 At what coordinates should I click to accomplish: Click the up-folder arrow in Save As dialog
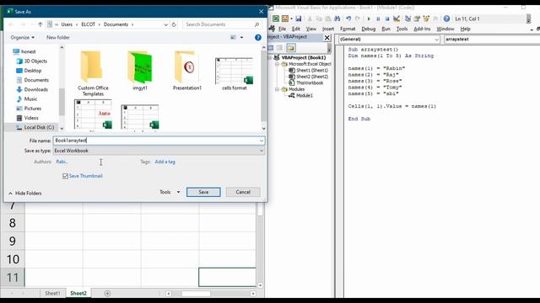point(40,24)
